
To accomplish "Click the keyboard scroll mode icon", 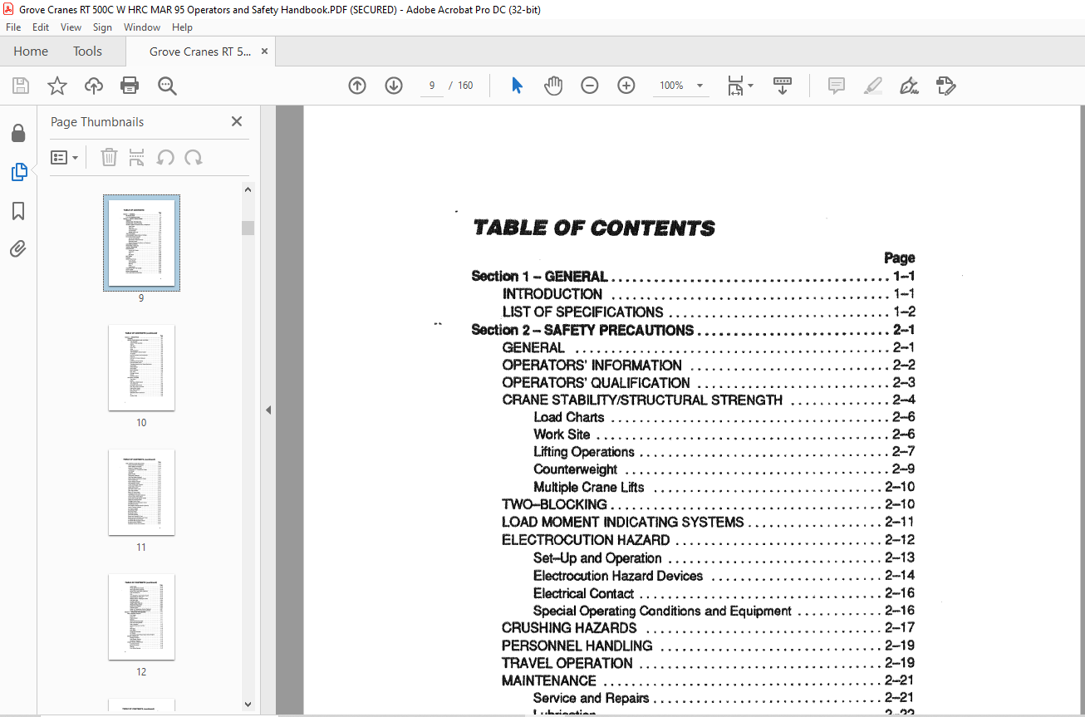I will 783,86.
